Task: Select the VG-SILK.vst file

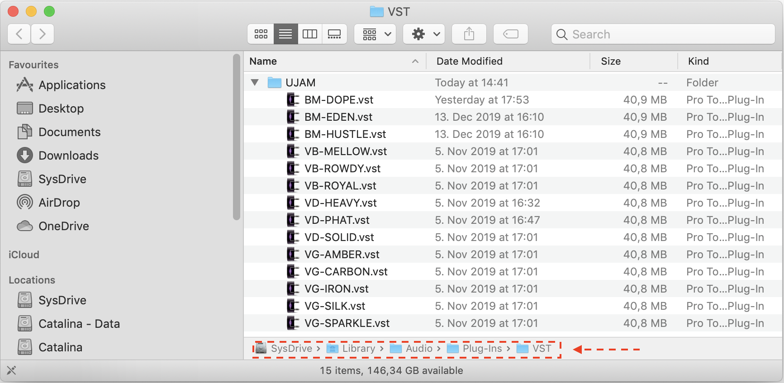Action: pos(513,306)
